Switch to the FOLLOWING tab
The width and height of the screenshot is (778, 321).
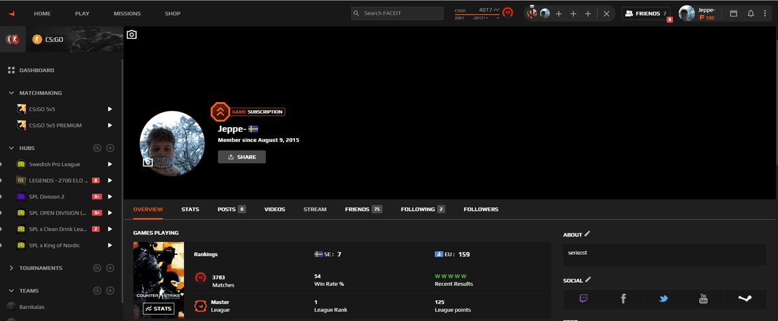[423, 209]
